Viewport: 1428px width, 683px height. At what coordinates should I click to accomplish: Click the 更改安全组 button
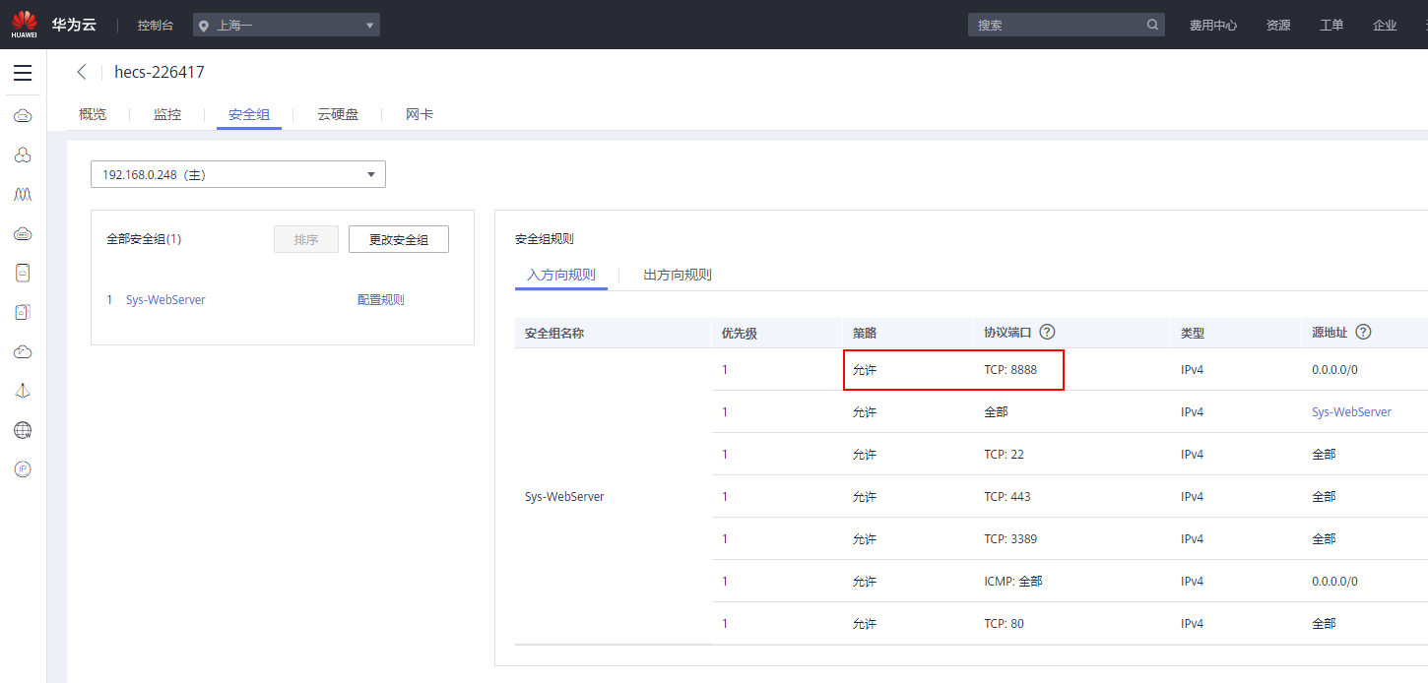(x=398, y=239)
